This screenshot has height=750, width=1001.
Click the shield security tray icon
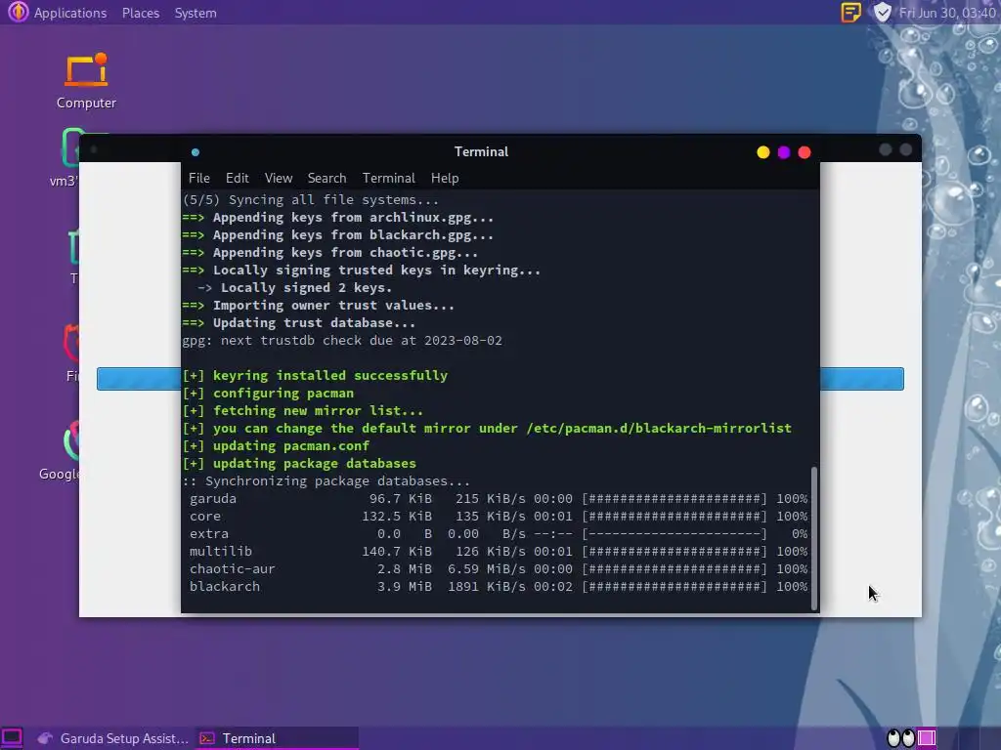[x=882, y=12]
